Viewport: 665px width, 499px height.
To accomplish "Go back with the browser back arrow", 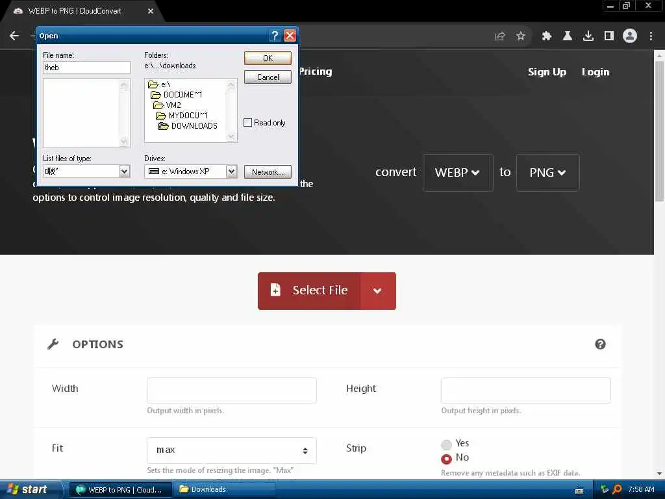I will pyautogui.click(x=14, y=36).
